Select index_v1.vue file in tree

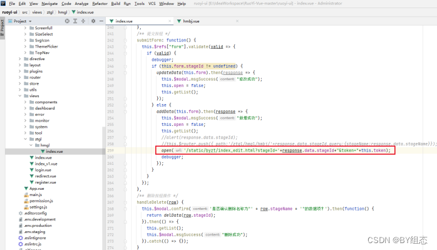[x=46, y=164]
